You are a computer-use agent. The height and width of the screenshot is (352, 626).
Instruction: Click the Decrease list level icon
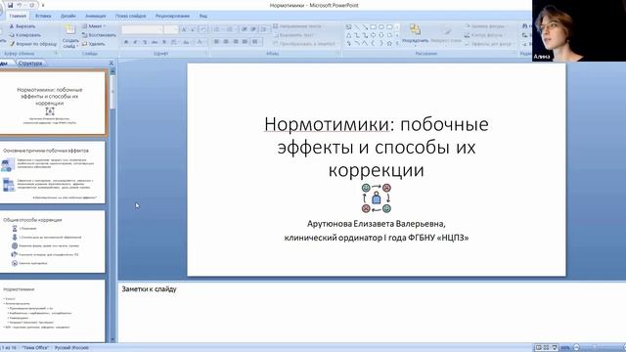pos(245,29)
